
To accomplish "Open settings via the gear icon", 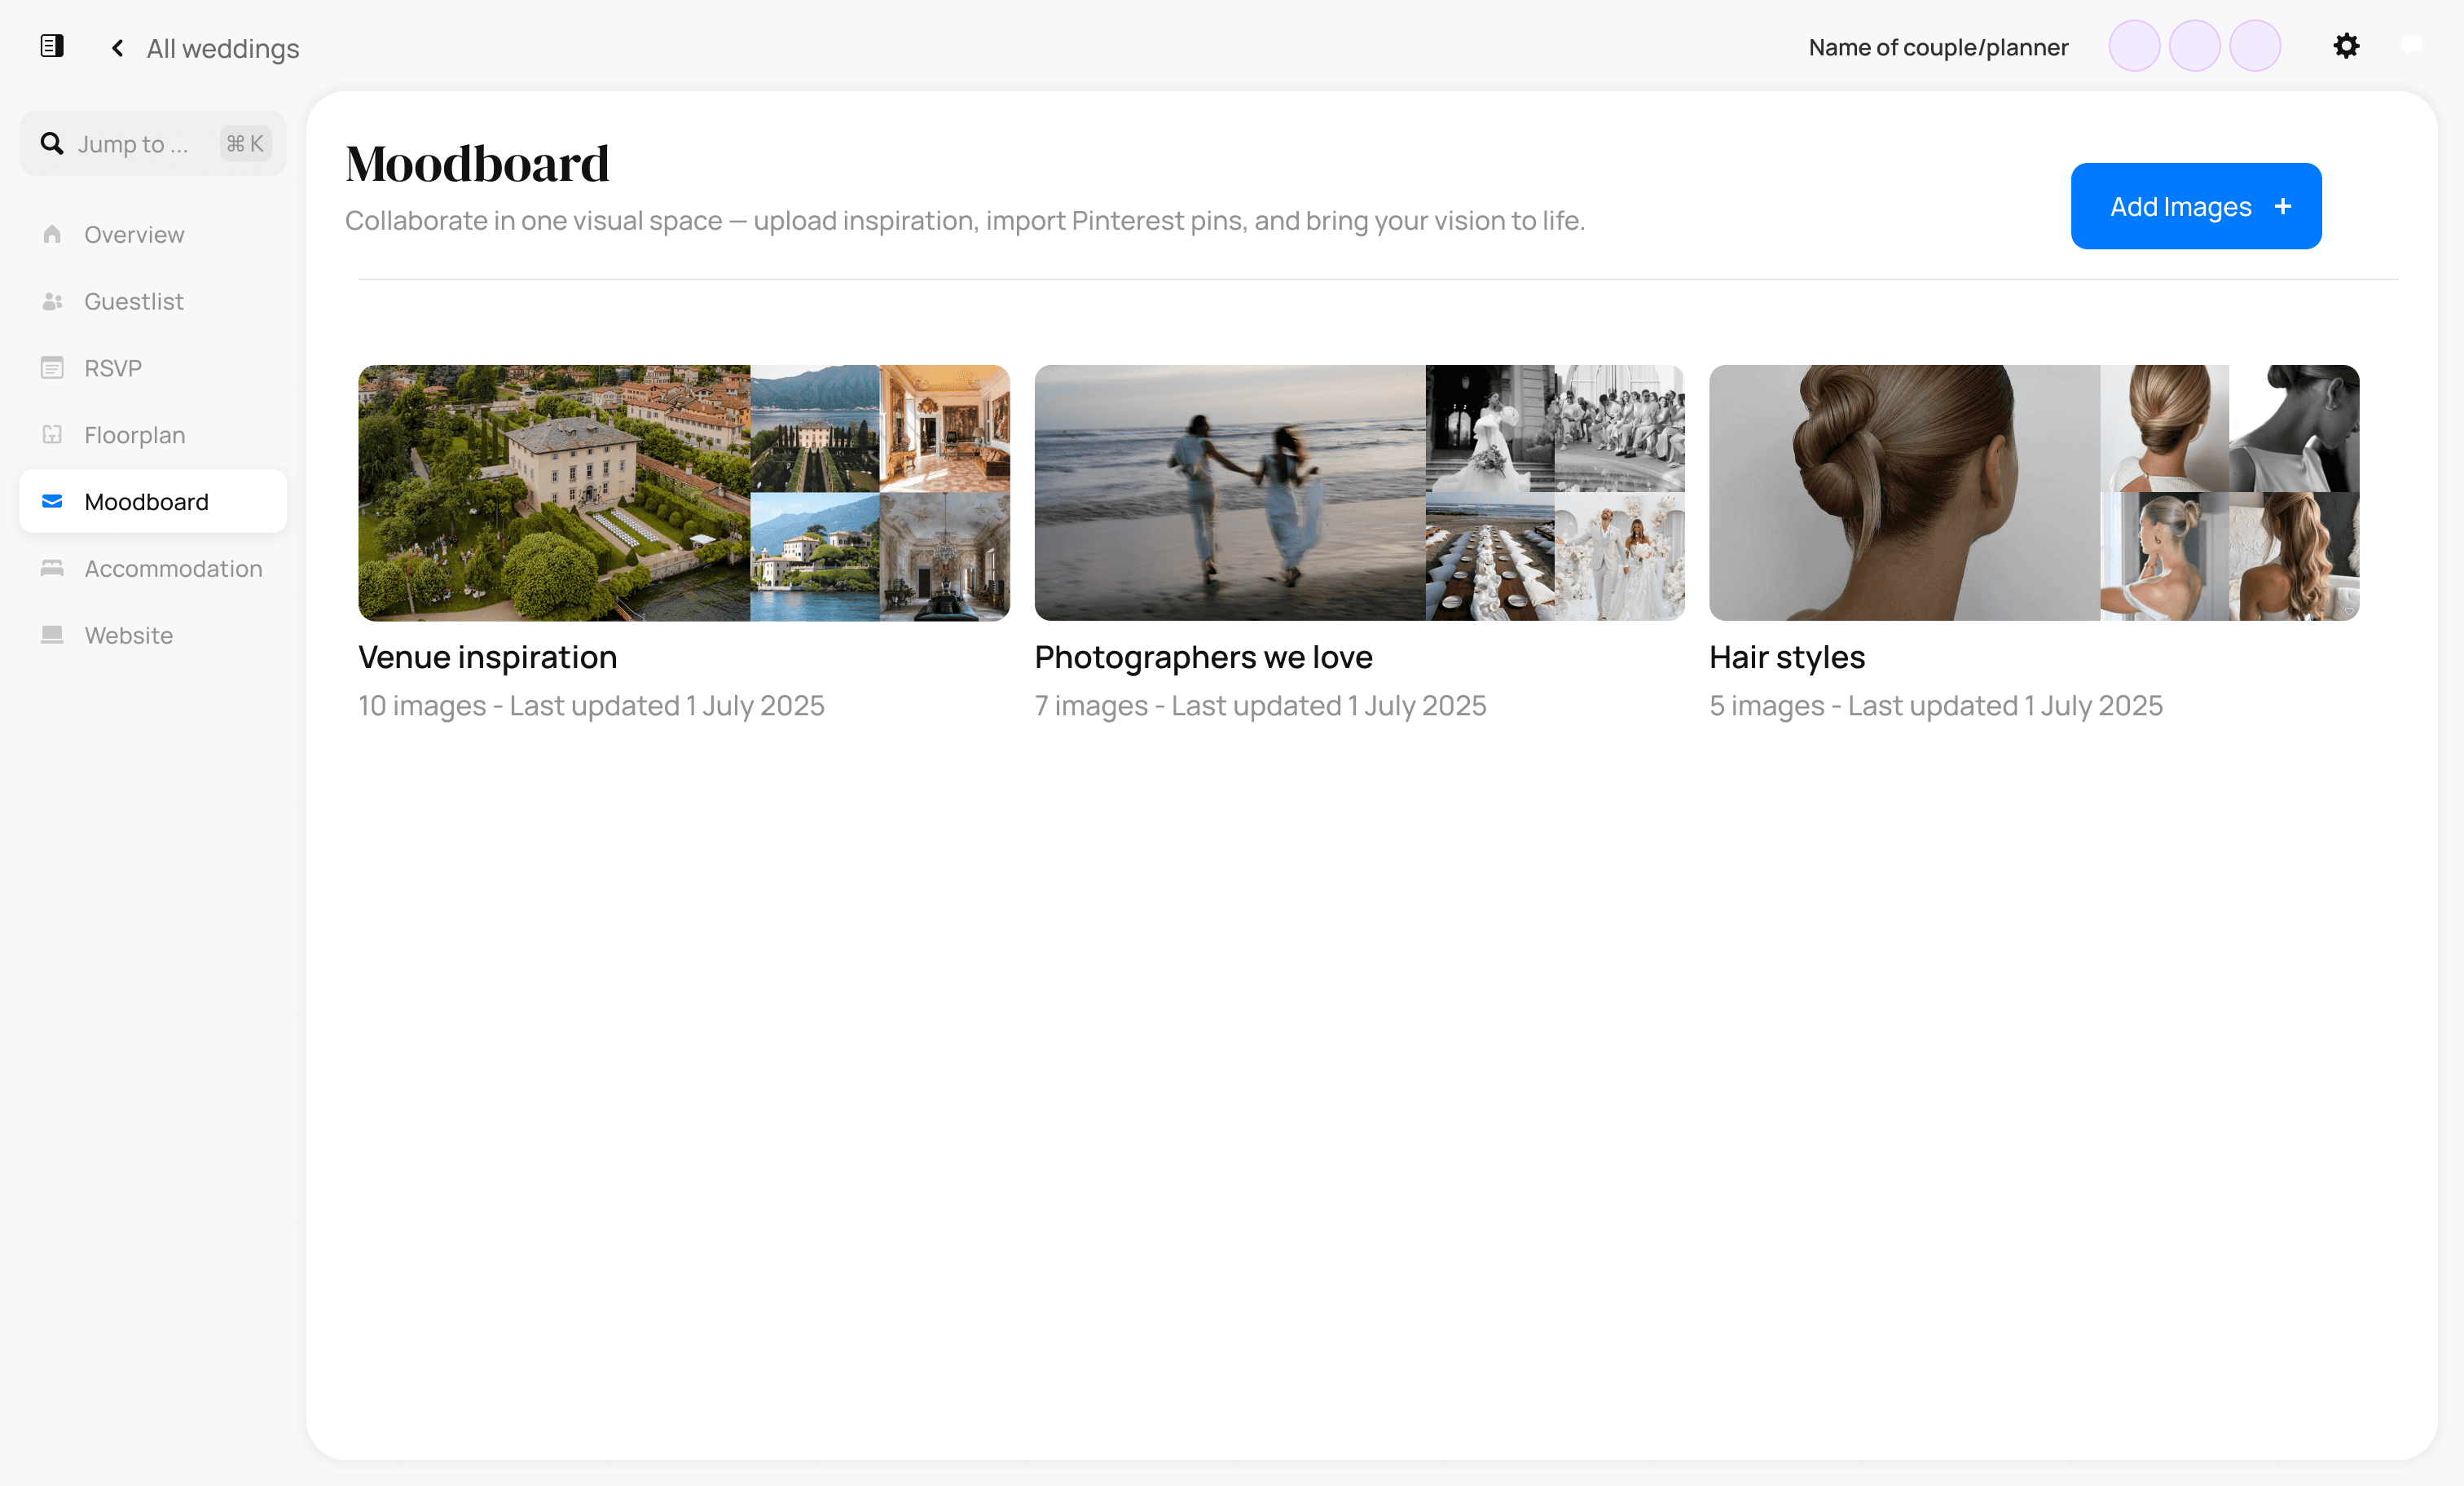I will tap(2346, 46).
